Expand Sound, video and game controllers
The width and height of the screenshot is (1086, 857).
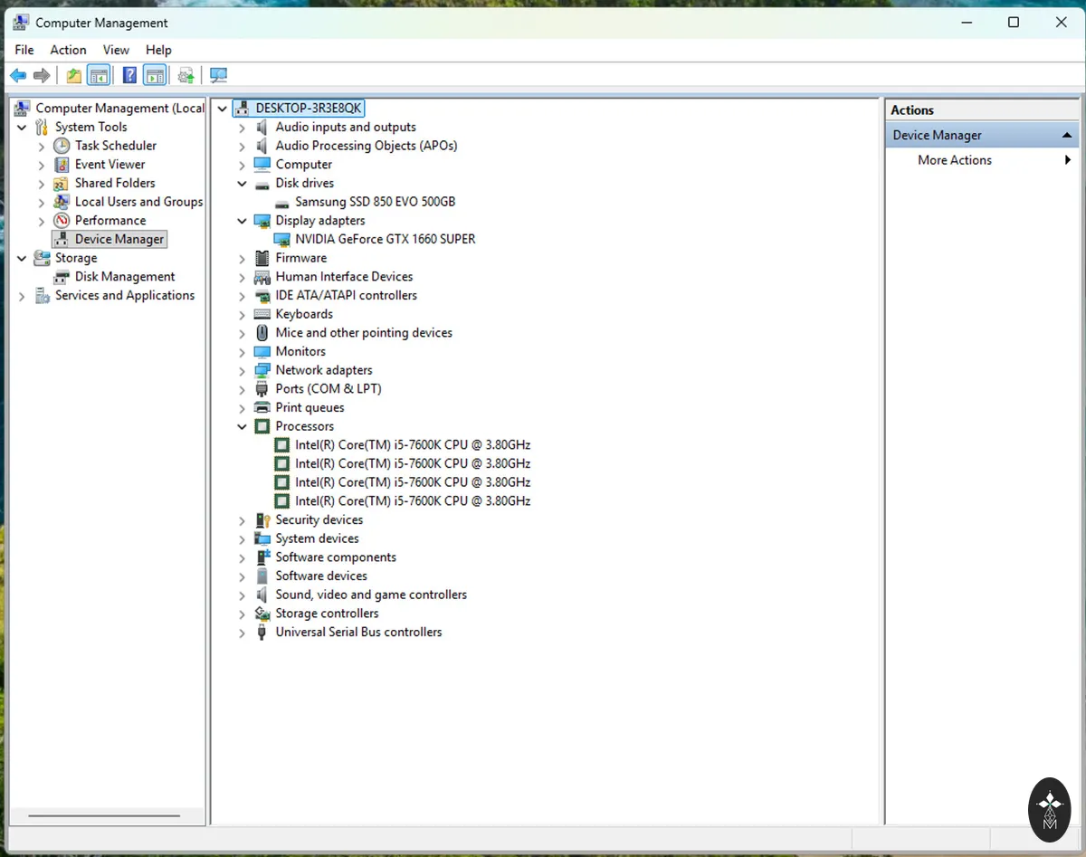[242, 595]
